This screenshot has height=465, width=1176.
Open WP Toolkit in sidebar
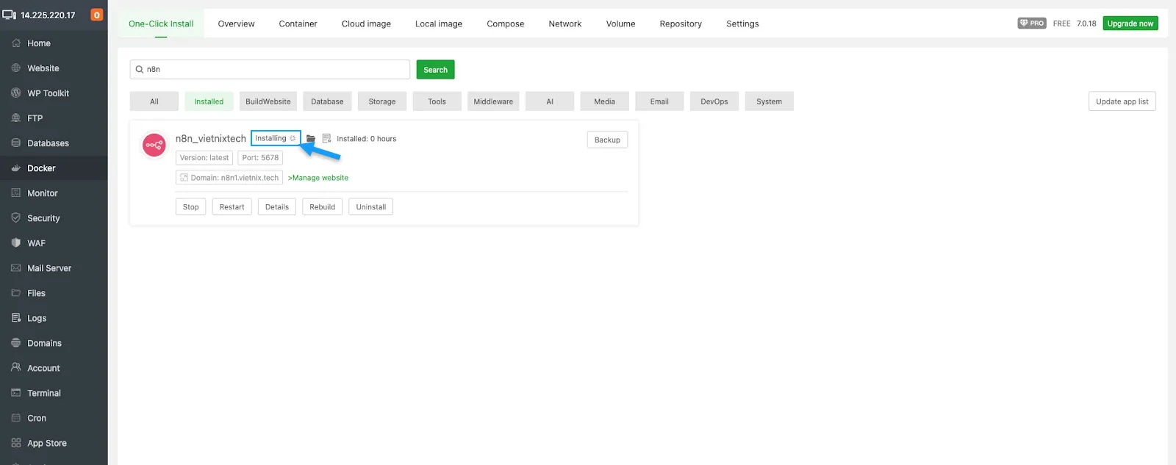(x=48, y=93)
